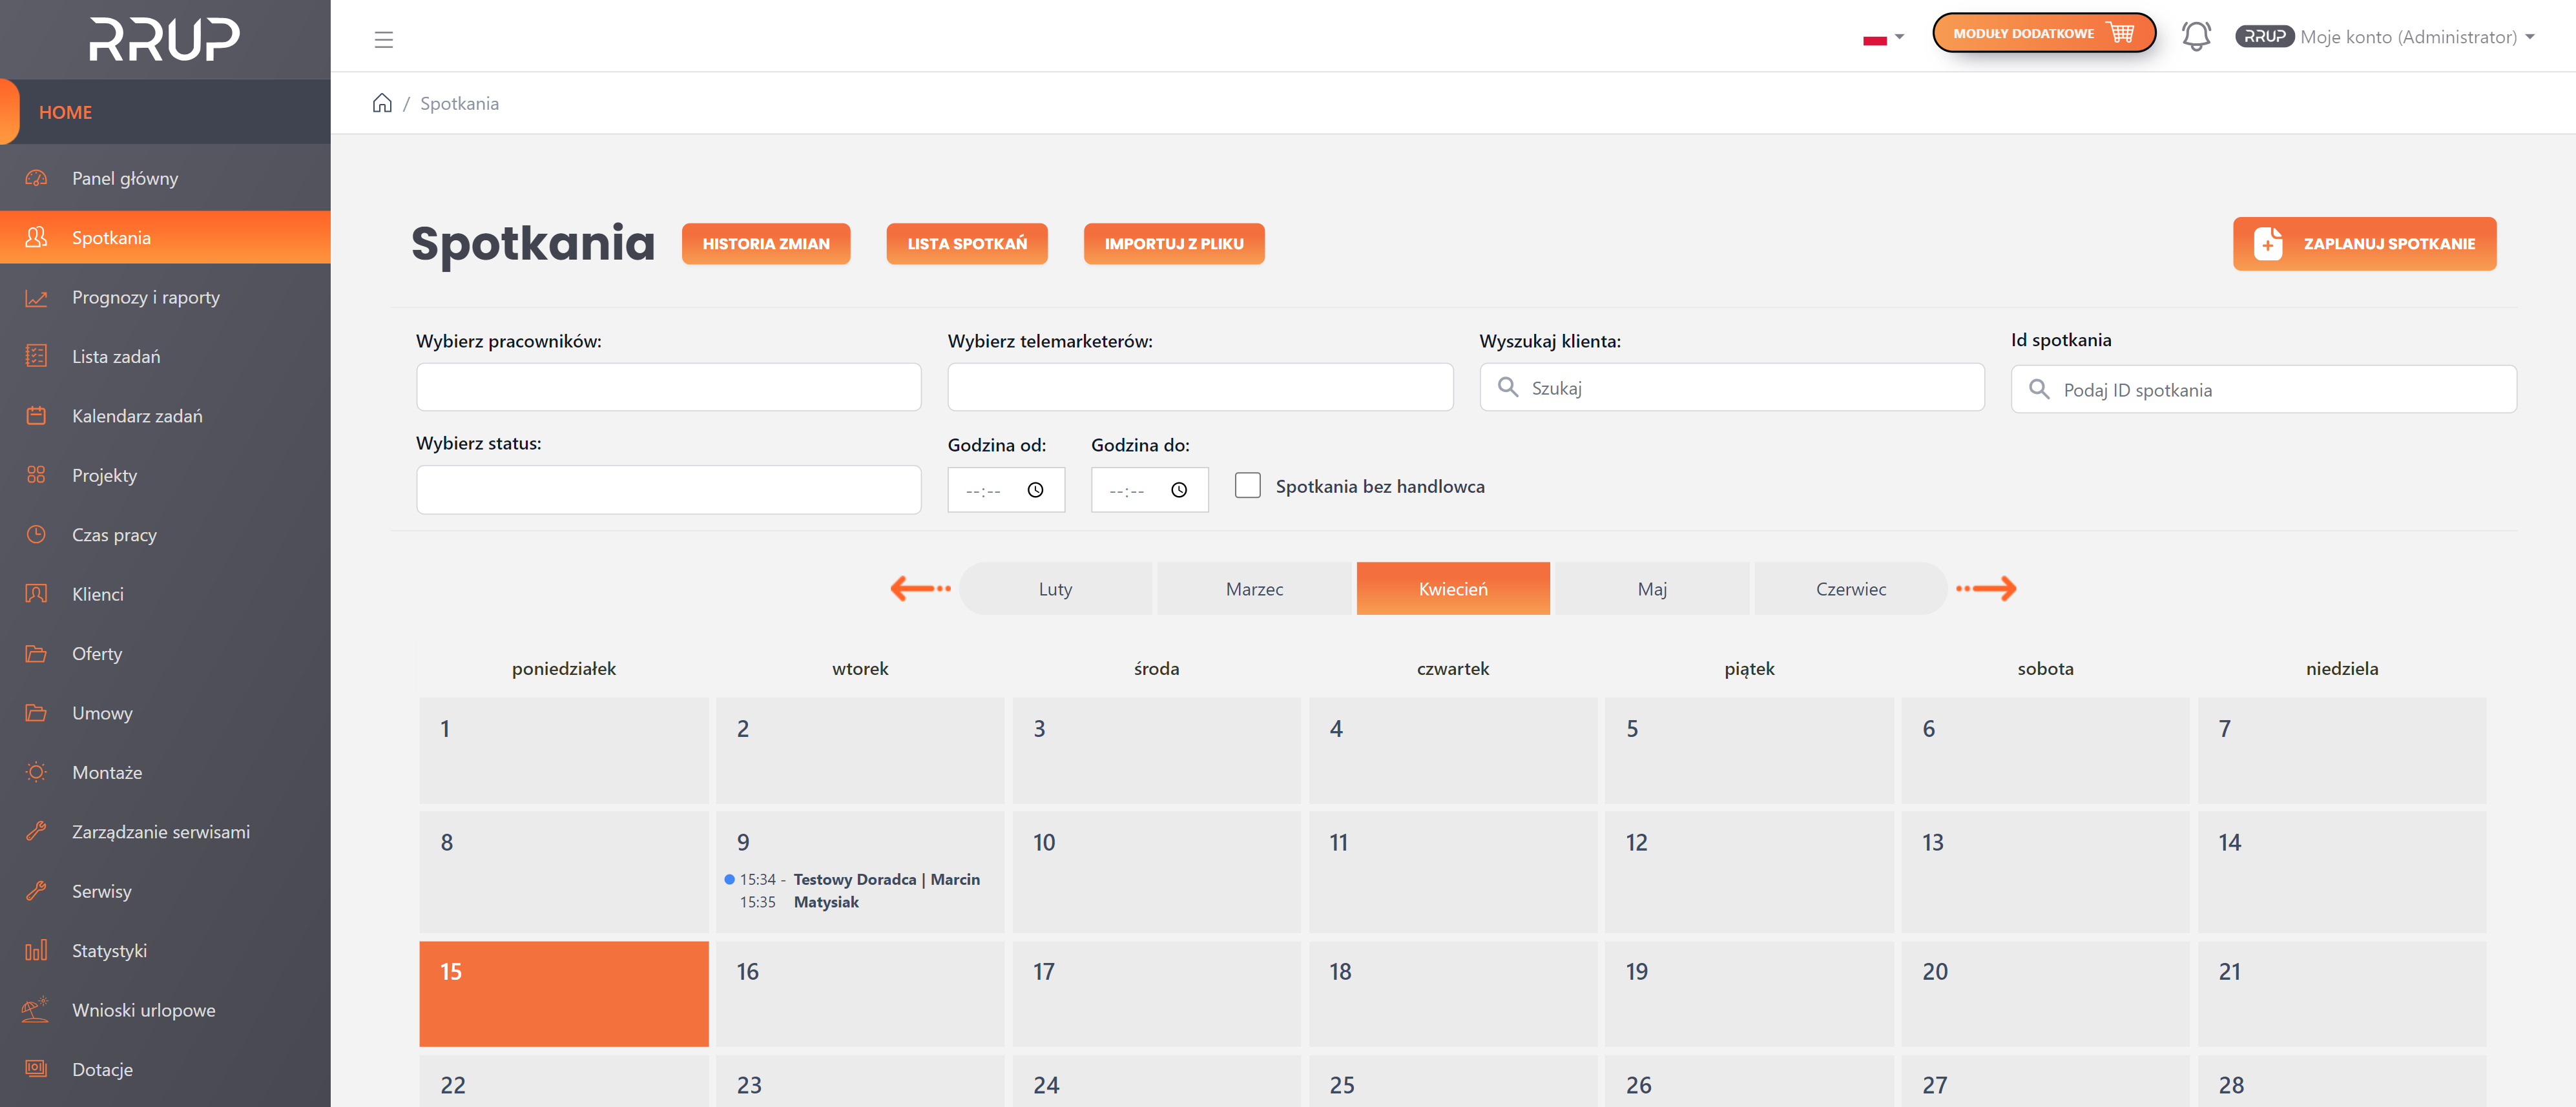2576x1107 pixels.
Task: Open the language flag dropdown
Action: [x=1883, y=38]
